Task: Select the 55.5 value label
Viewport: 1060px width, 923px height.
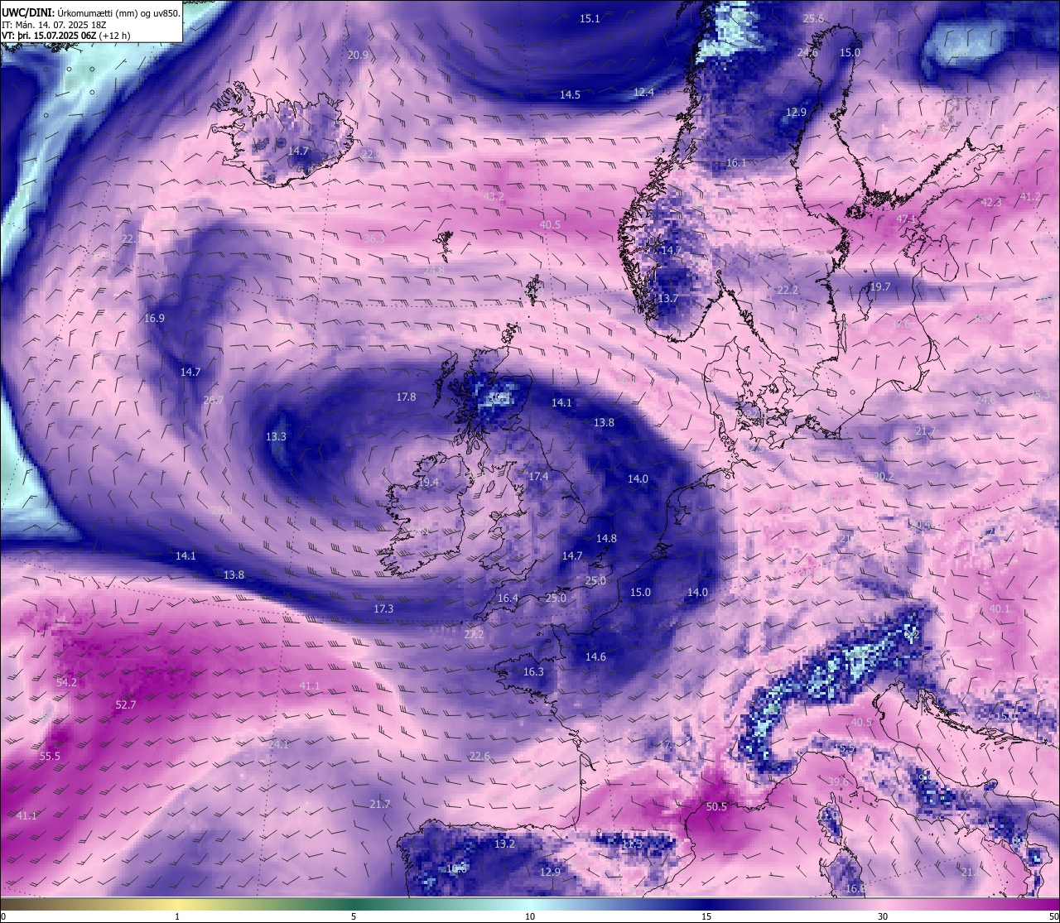Action: pos(50,756)
